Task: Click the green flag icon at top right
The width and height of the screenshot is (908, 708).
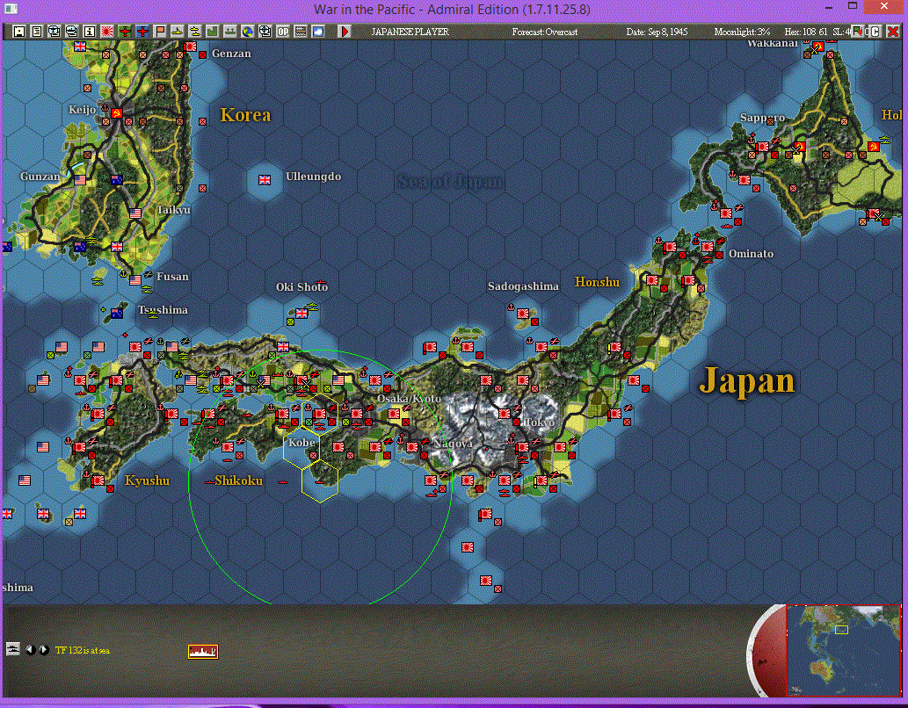Action: tap(858, 32)
